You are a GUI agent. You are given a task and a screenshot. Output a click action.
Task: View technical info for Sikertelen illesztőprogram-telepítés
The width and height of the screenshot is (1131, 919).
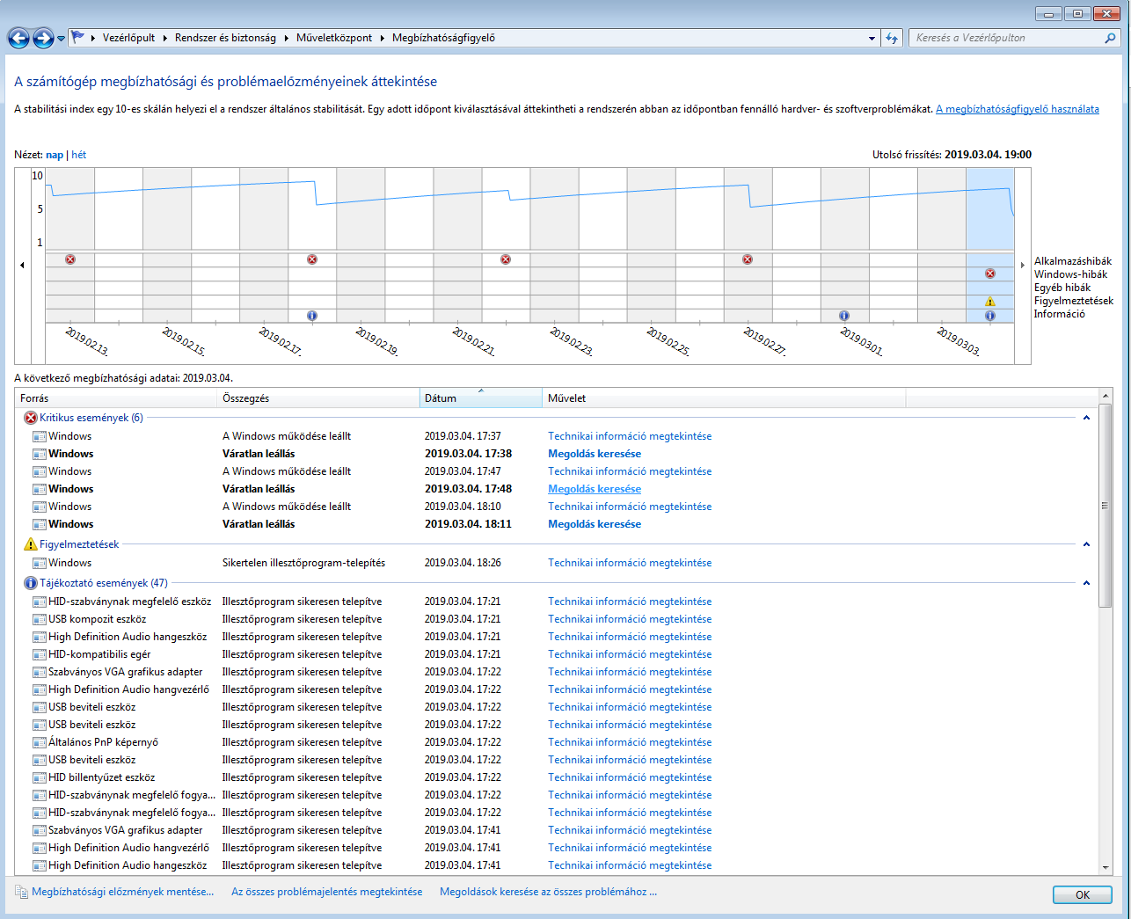coord(630,563)
